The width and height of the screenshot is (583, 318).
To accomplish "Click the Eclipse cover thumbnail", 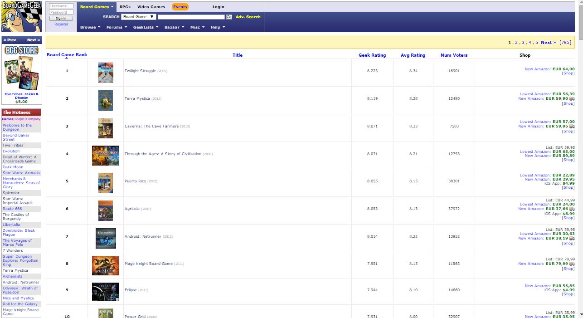I will click(x=105, y=292).
